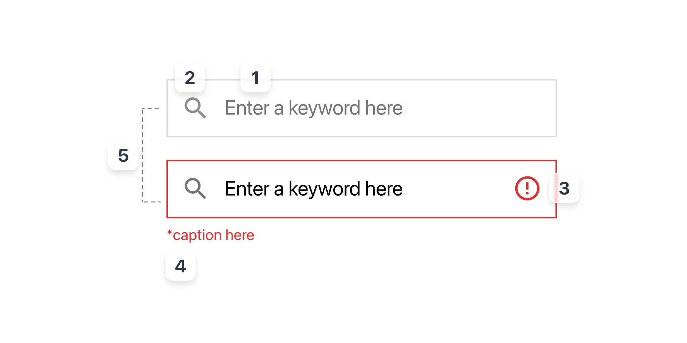The height and width of the screenshot is (343, 687).
Task: Click the word "Enter" in the black text
Action: pos(247,189)
